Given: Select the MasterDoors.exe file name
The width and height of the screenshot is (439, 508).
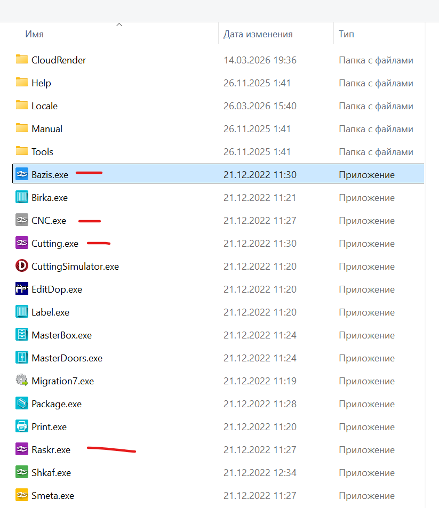Looking at the screenshot, I should point(67,358).
